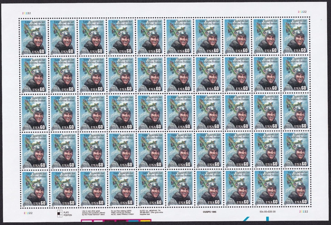
Task: Click the 50x.60=$30.00 price label
Action: (x=268, y=212)
